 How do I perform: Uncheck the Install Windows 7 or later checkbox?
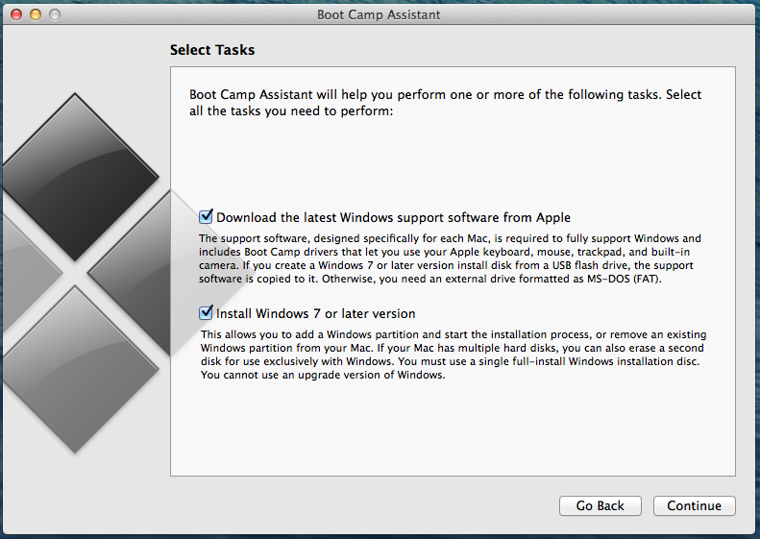coord(206,313)
